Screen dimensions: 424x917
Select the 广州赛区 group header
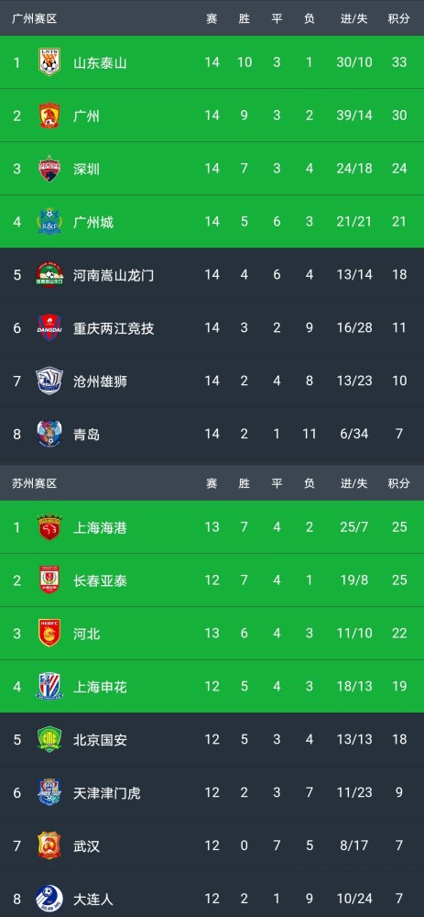point(35,18)
